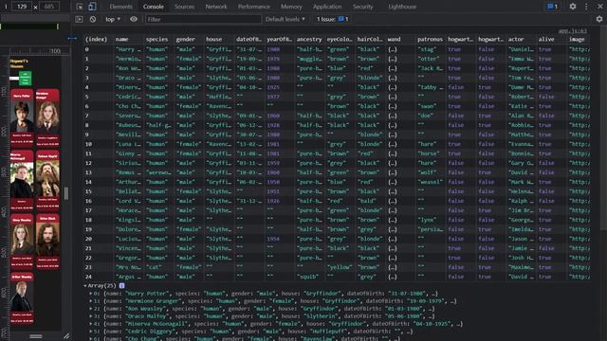Switch to the Memory tab
The width and height of the screenshot is (607, 341).
291,7
